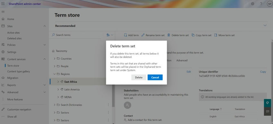Toggle the hamburger navigation menu
The width and height of the screenshot is (273, 124).
point(3,12)
